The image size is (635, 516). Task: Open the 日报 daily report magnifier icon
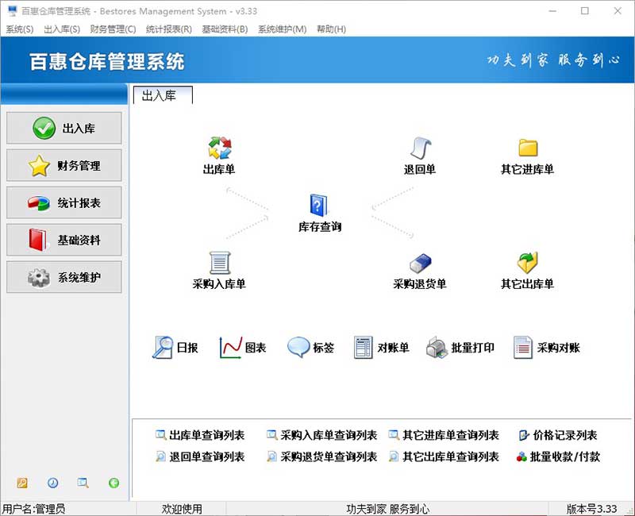164,348
